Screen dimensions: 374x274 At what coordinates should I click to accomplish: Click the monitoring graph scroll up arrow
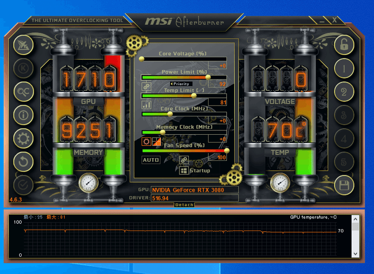[x=355, y=219]
